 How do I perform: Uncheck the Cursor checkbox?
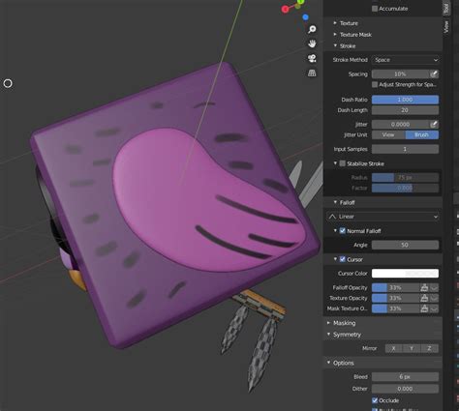[343, 259]
